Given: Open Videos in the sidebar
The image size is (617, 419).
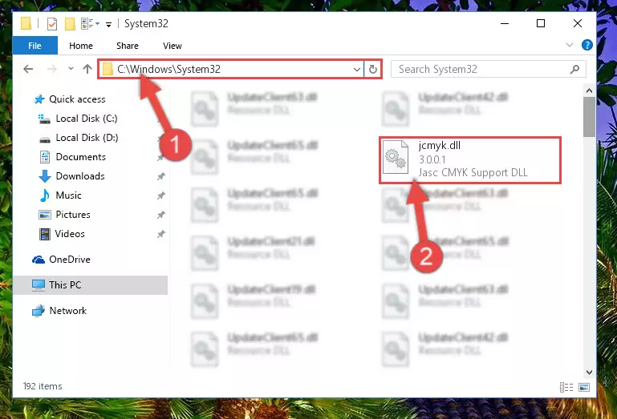Looking at the screenshot, I should [70, 234].
